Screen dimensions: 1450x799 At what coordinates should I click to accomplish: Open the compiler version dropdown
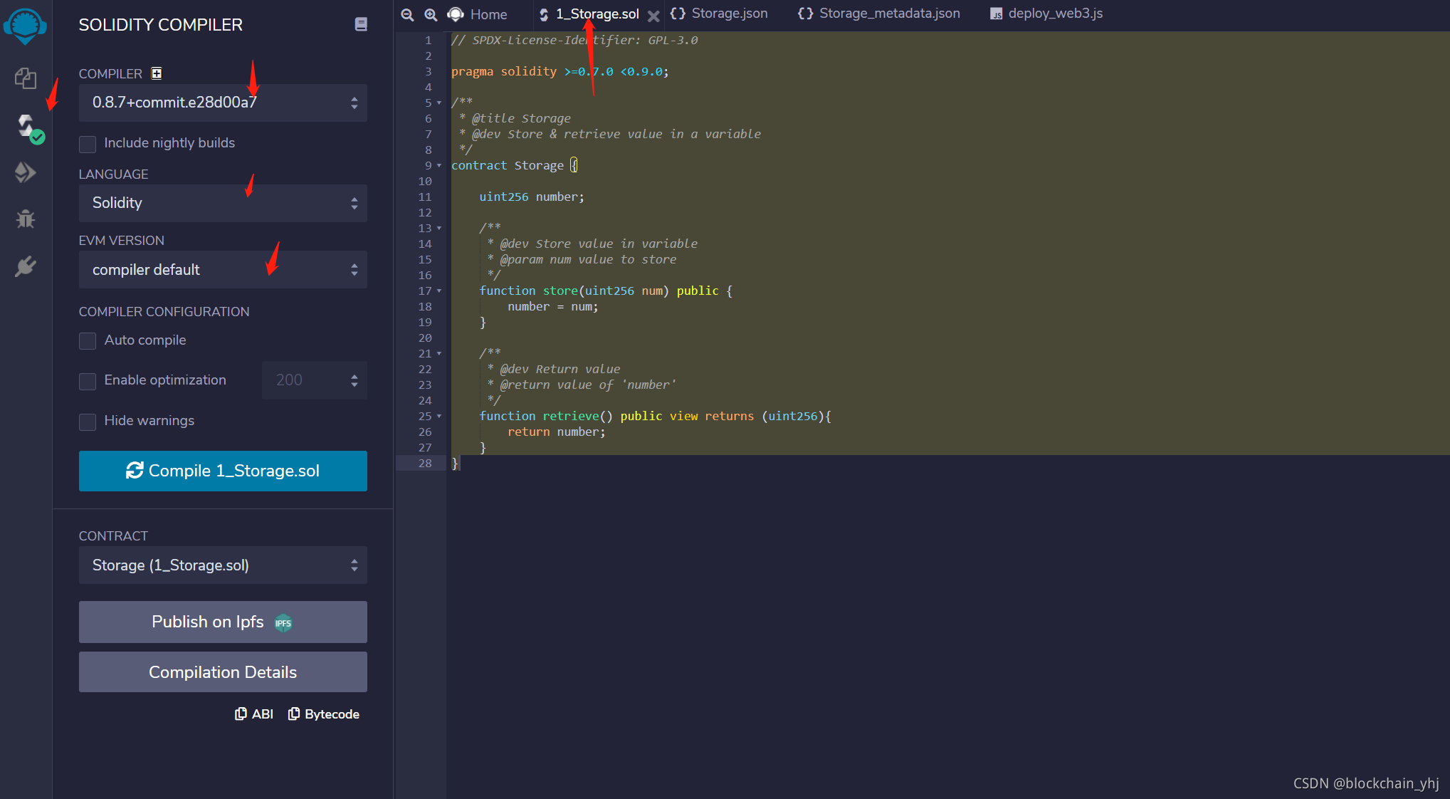pyautogui.click(x=223, y=103)
